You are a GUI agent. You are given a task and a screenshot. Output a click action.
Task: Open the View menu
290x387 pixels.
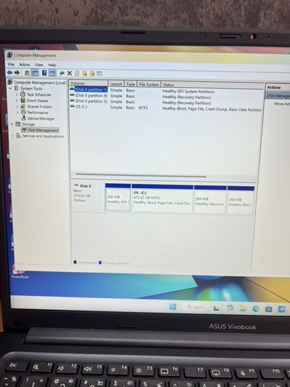coord(39,65)
